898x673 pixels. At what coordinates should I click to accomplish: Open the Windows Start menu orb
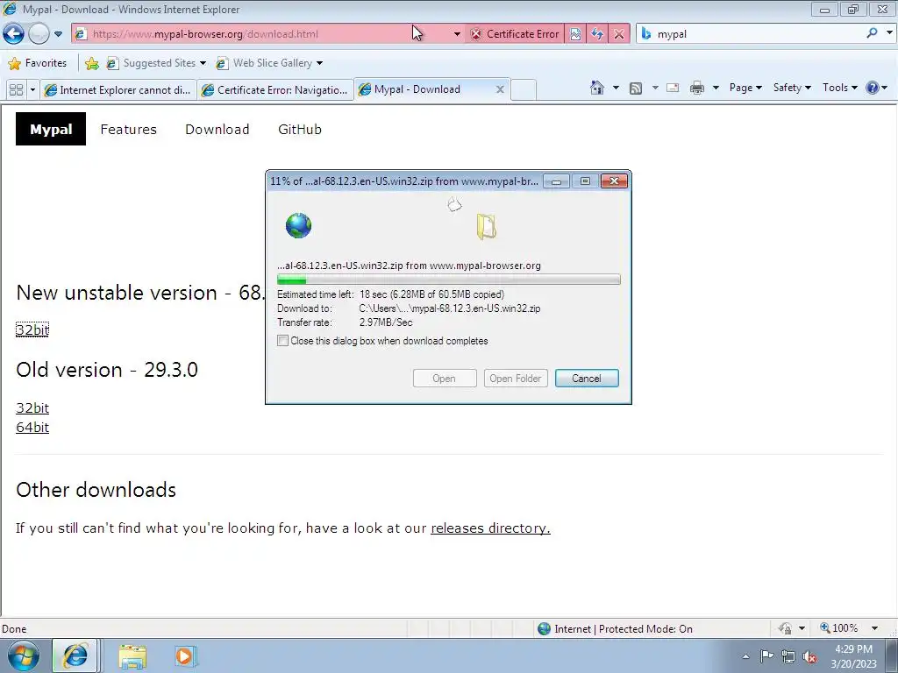pos(23,655)
